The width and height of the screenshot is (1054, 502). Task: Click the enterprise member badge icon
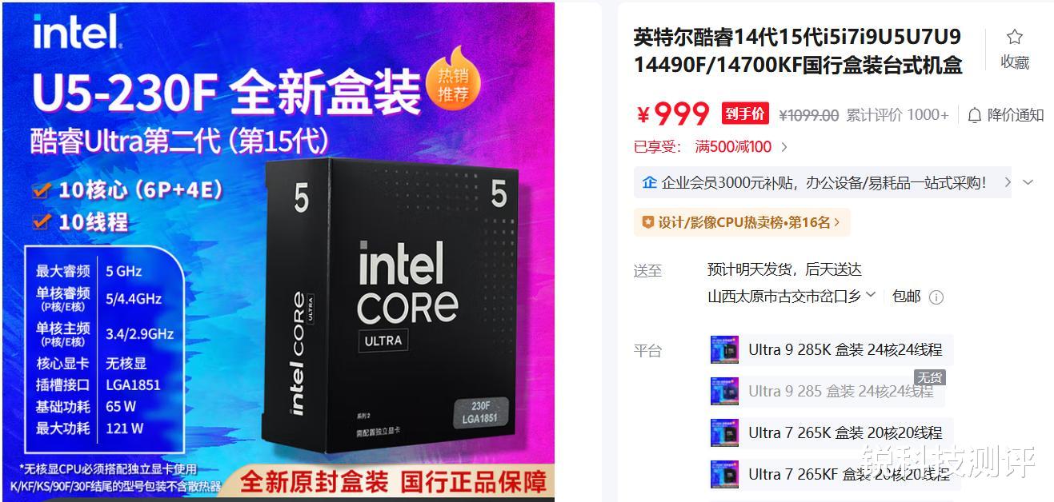coord(649,182)
